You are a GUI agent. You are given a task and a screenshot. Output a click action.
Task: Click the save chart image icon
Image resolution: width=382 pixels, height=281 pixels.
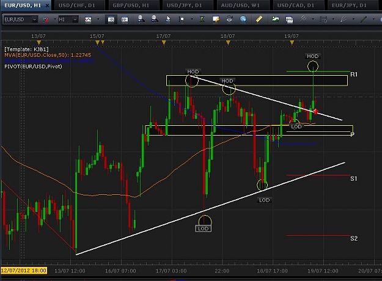[276, 19]
